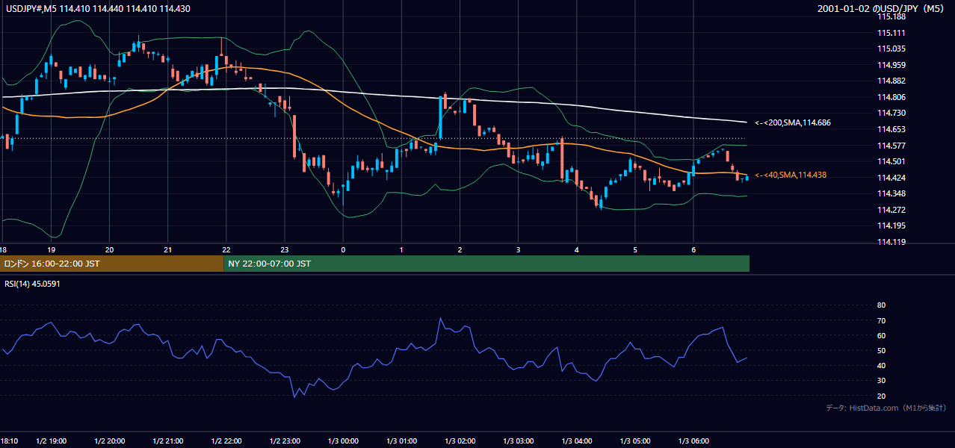
Task: Click price axis label 115.188
Action: [891, 16]
